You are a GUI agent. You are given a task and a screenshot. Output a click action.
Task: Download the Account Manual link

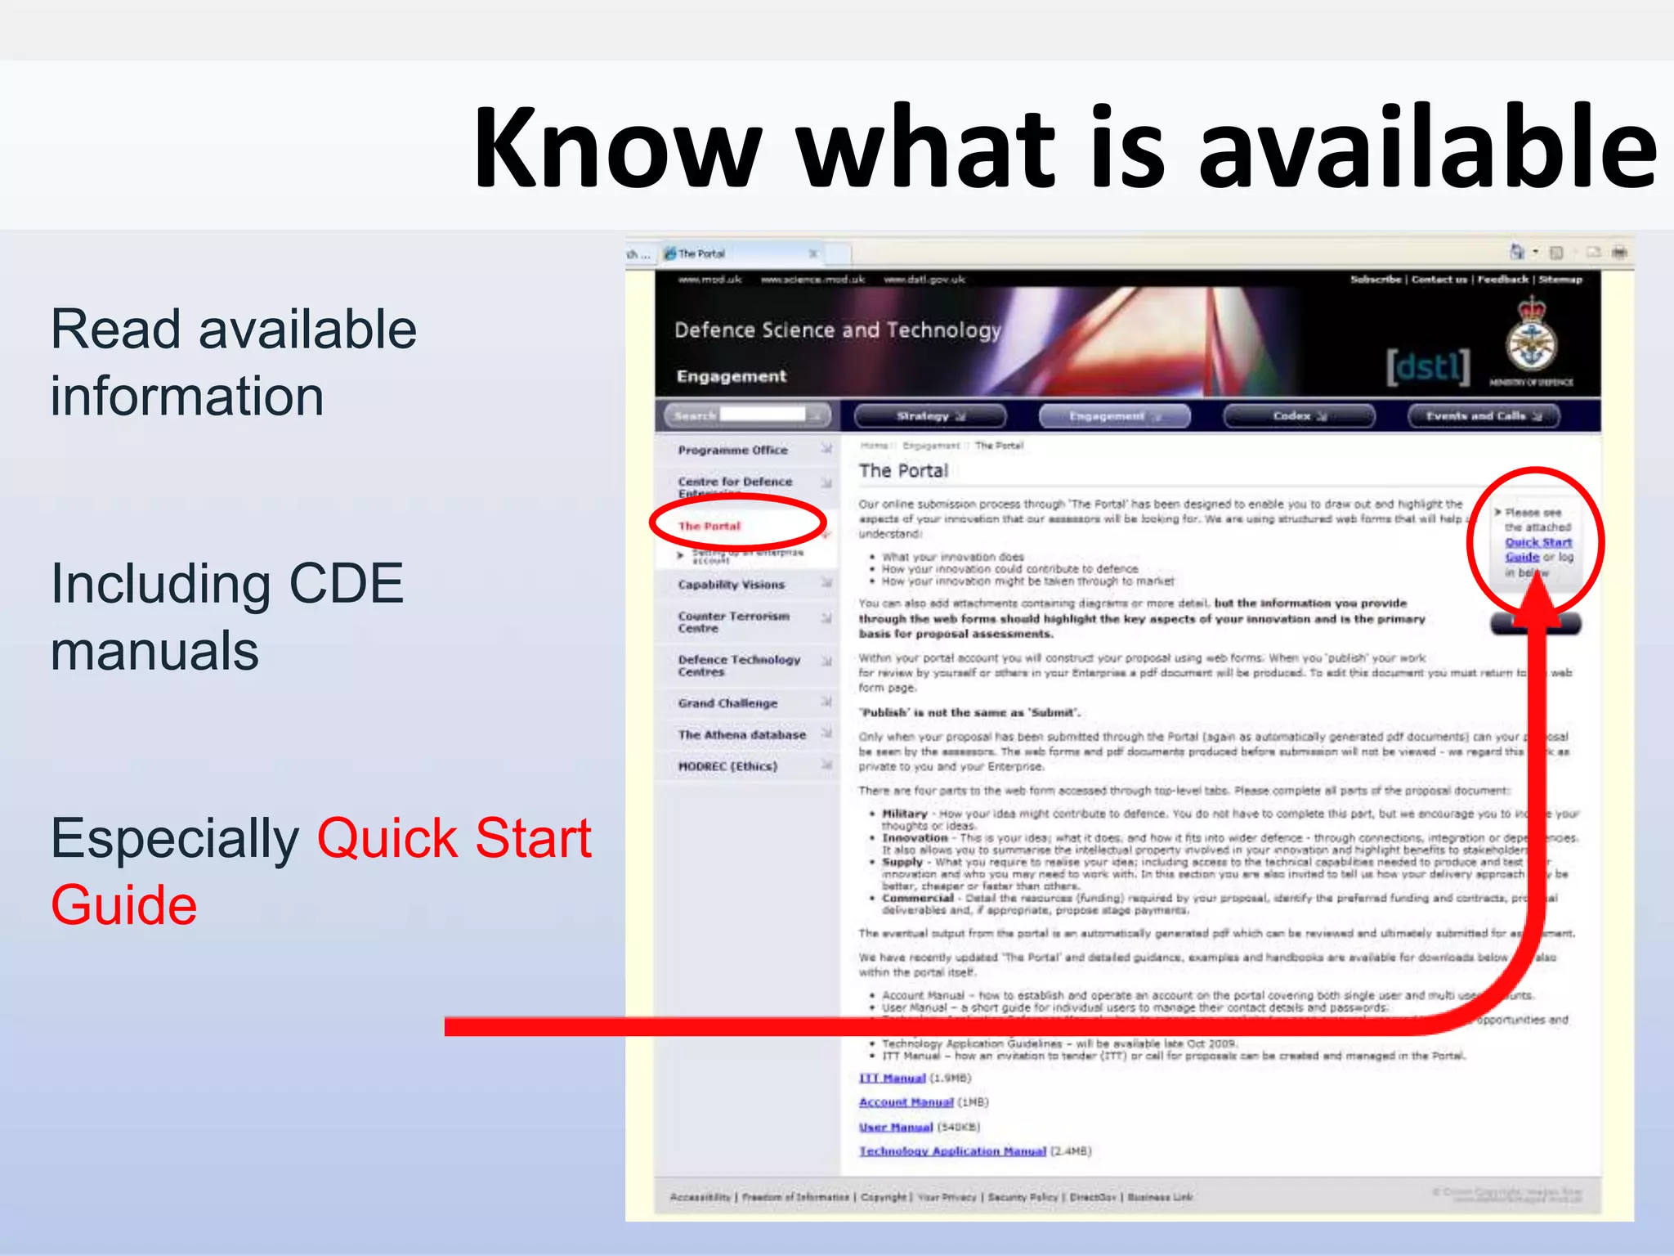tap(906, 1102)
